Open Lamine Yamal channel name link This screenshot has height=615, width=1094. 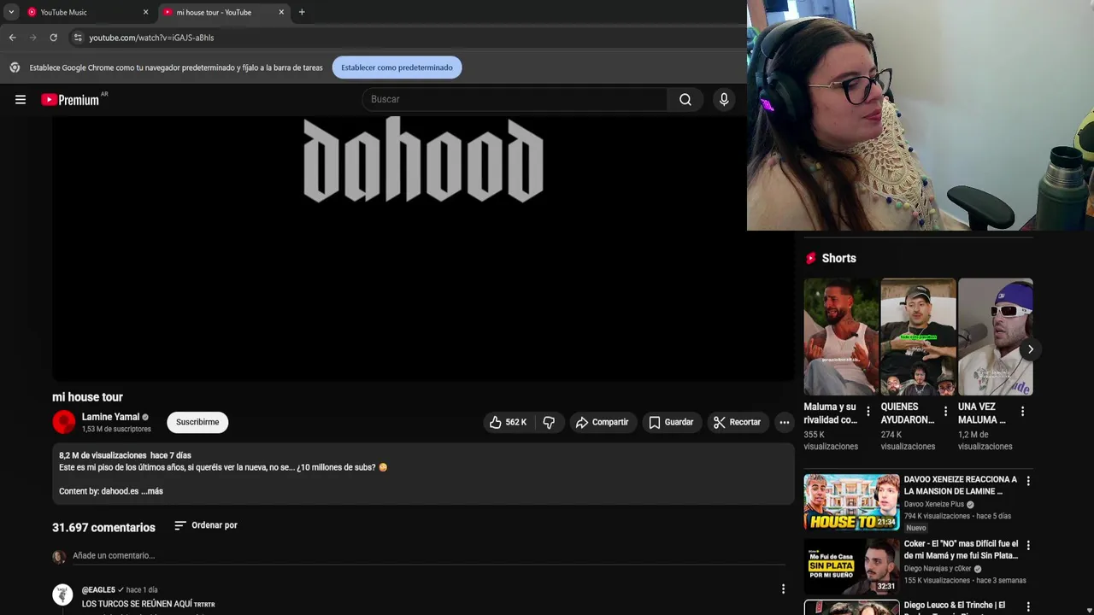pos(110,417)
